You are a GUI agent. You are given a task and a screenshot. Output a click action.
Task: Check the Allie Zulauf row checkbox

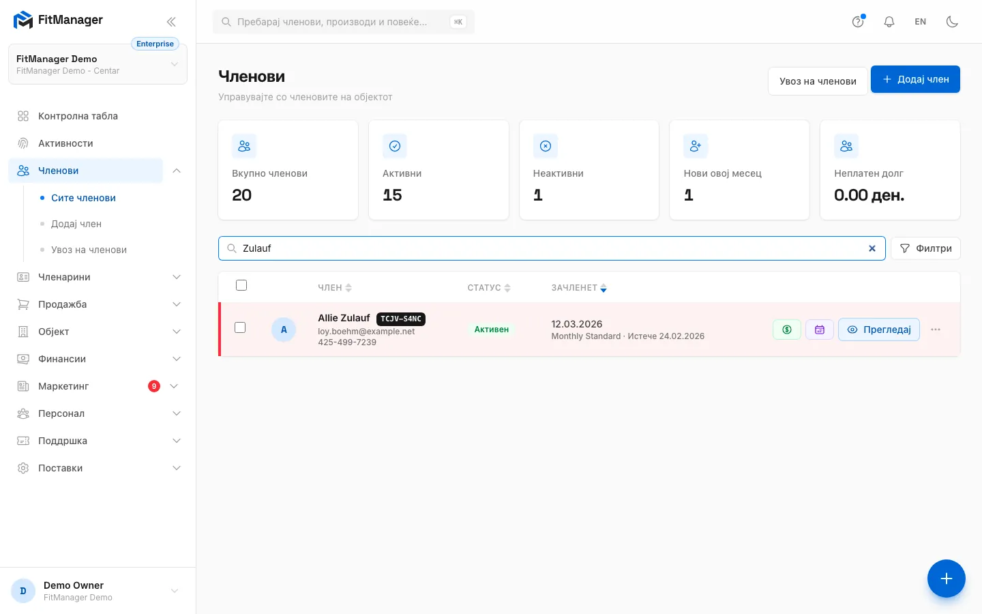[240, 327]
